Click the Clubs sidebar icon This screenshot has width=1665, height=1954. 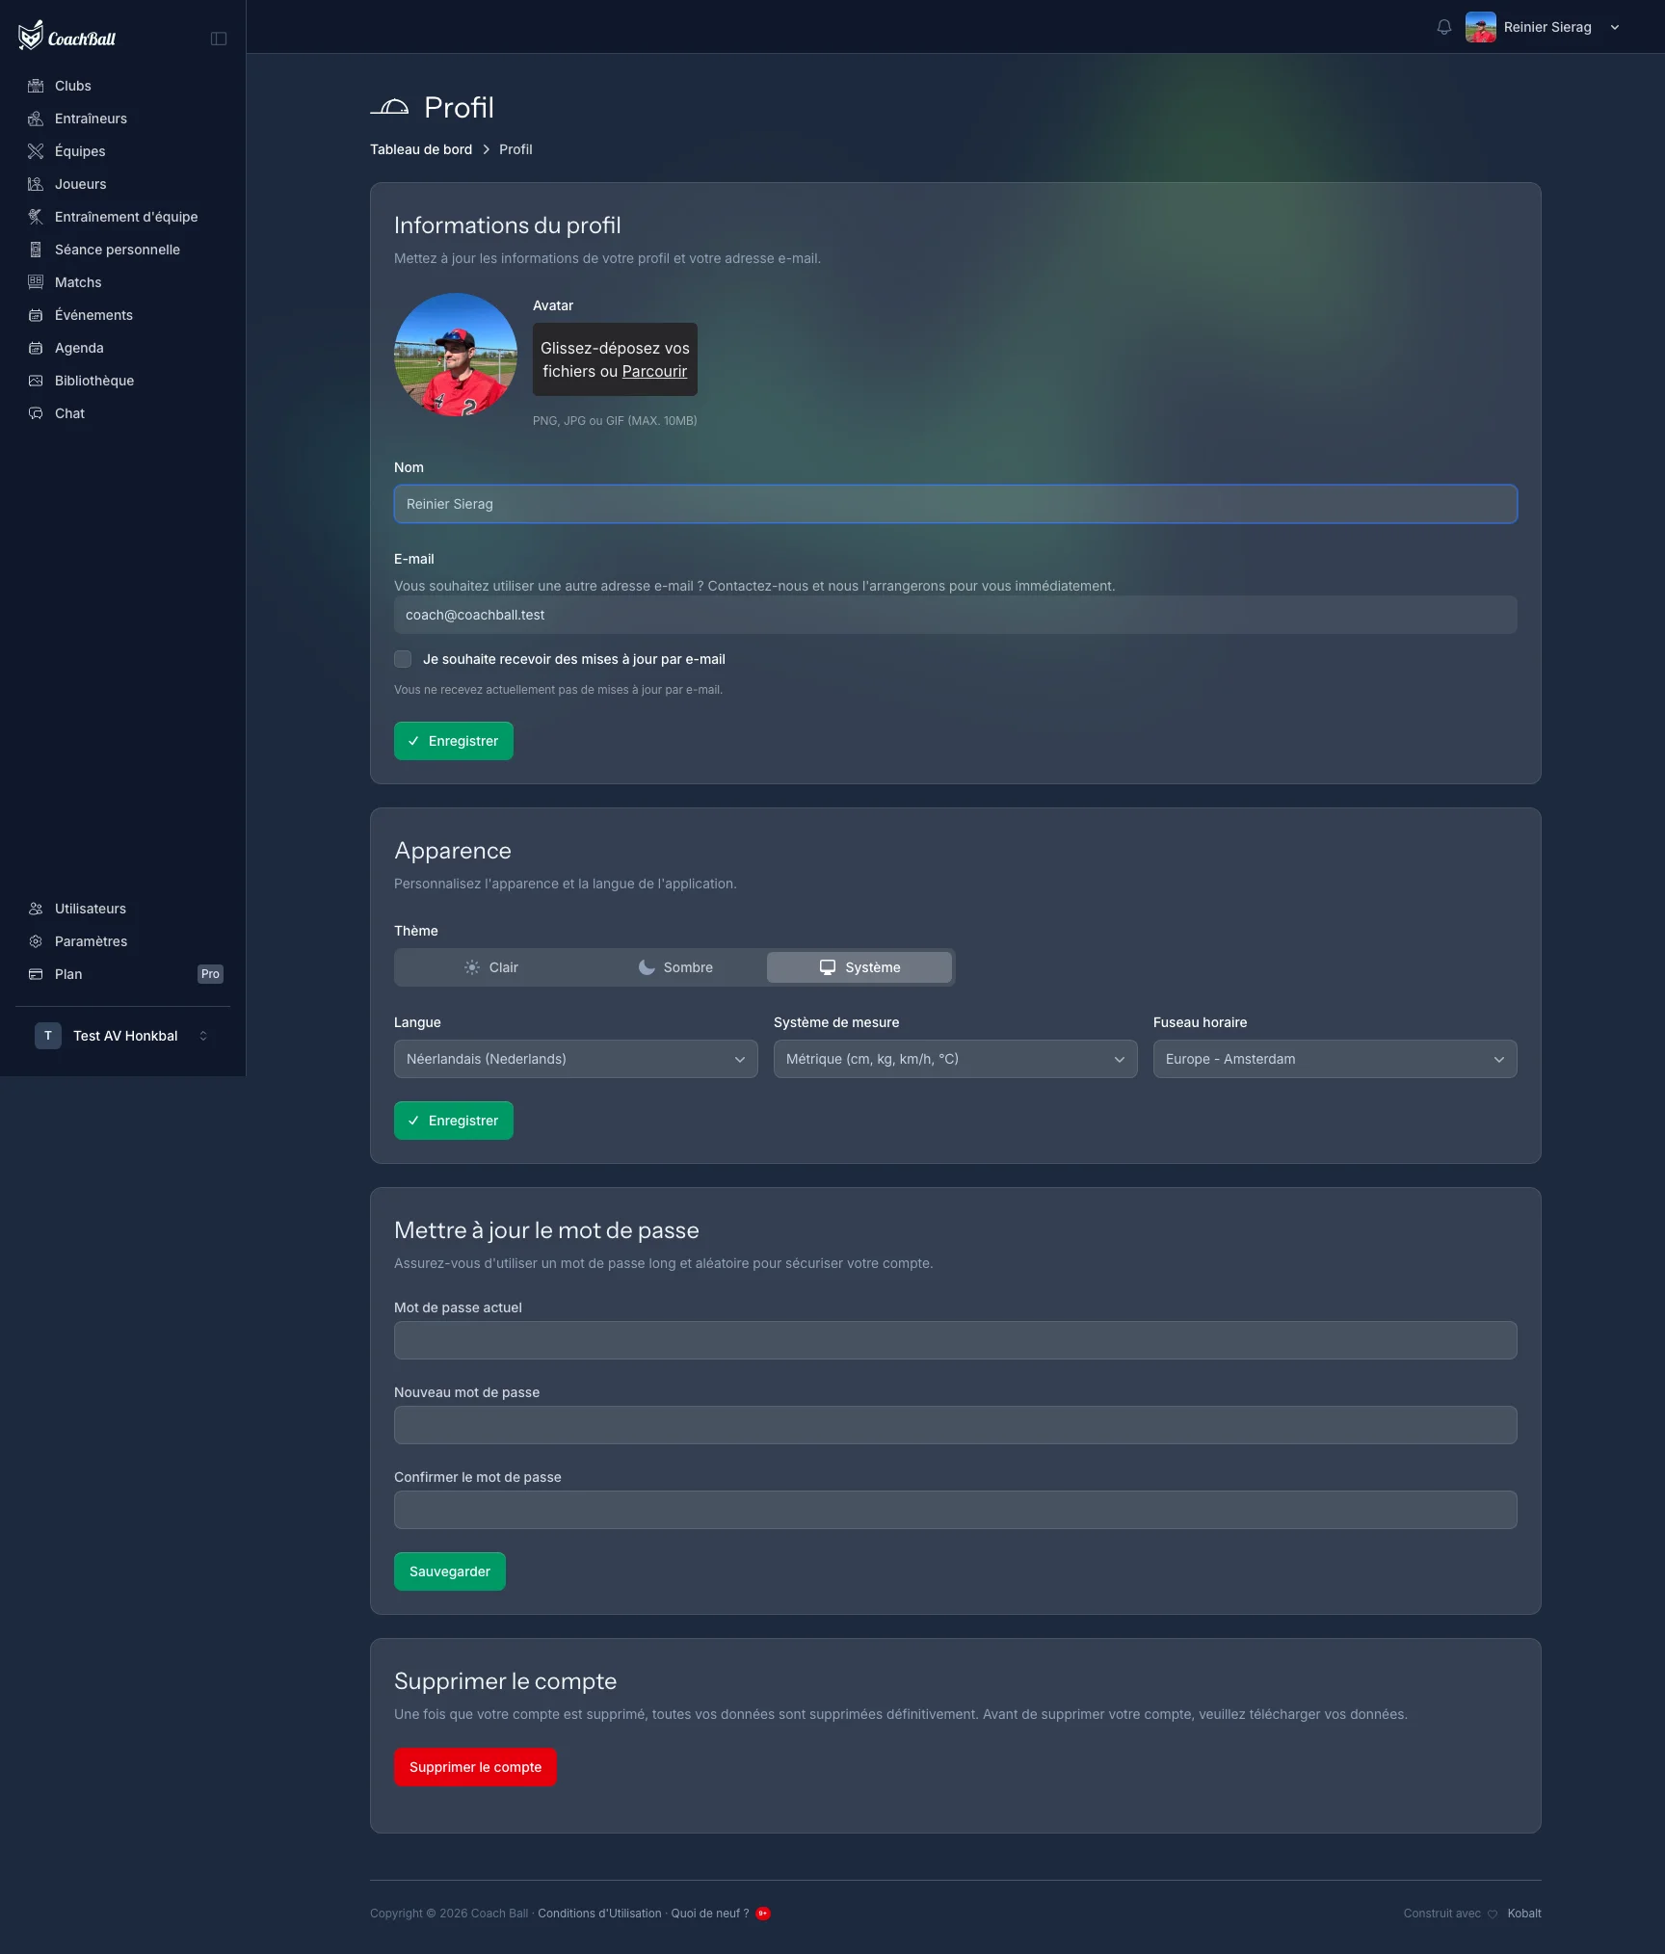pyautogui.click(x=36, y=86)
